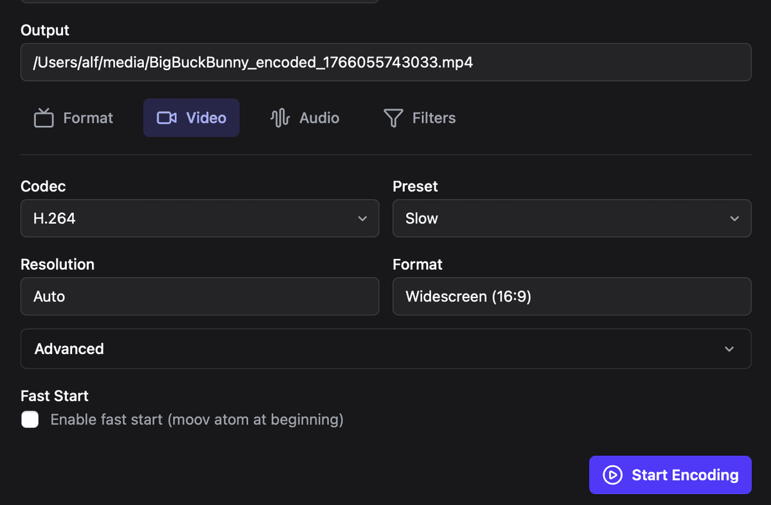This screenshot has width=771, height=505.
Task: Click the play circle icon in Start Encoding
Action: point(612,475)
